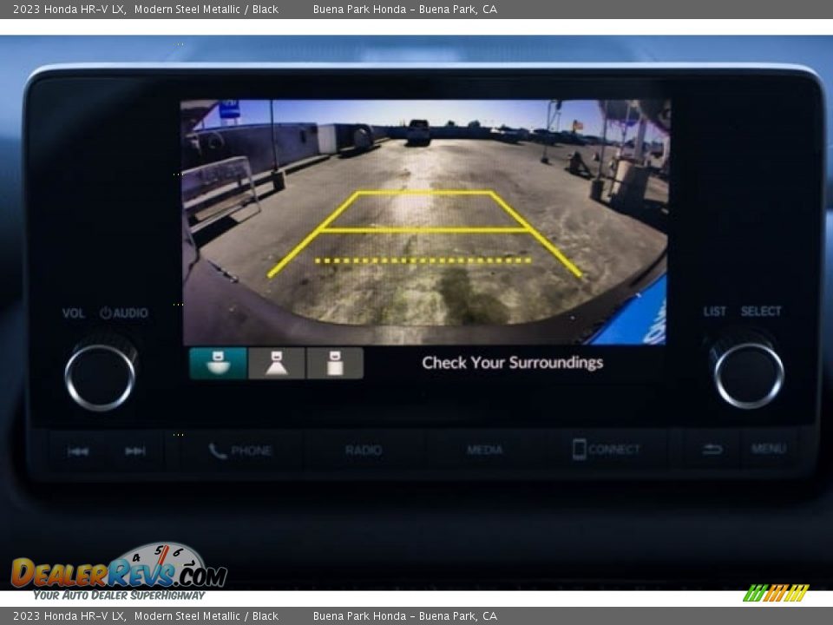Open the Radio source
833x625 pixels.
click(364, 451)
